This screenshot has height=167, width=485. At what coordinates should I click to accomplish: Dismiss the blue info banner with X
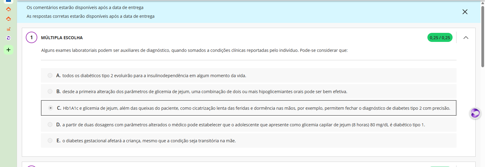coord(465,12)
